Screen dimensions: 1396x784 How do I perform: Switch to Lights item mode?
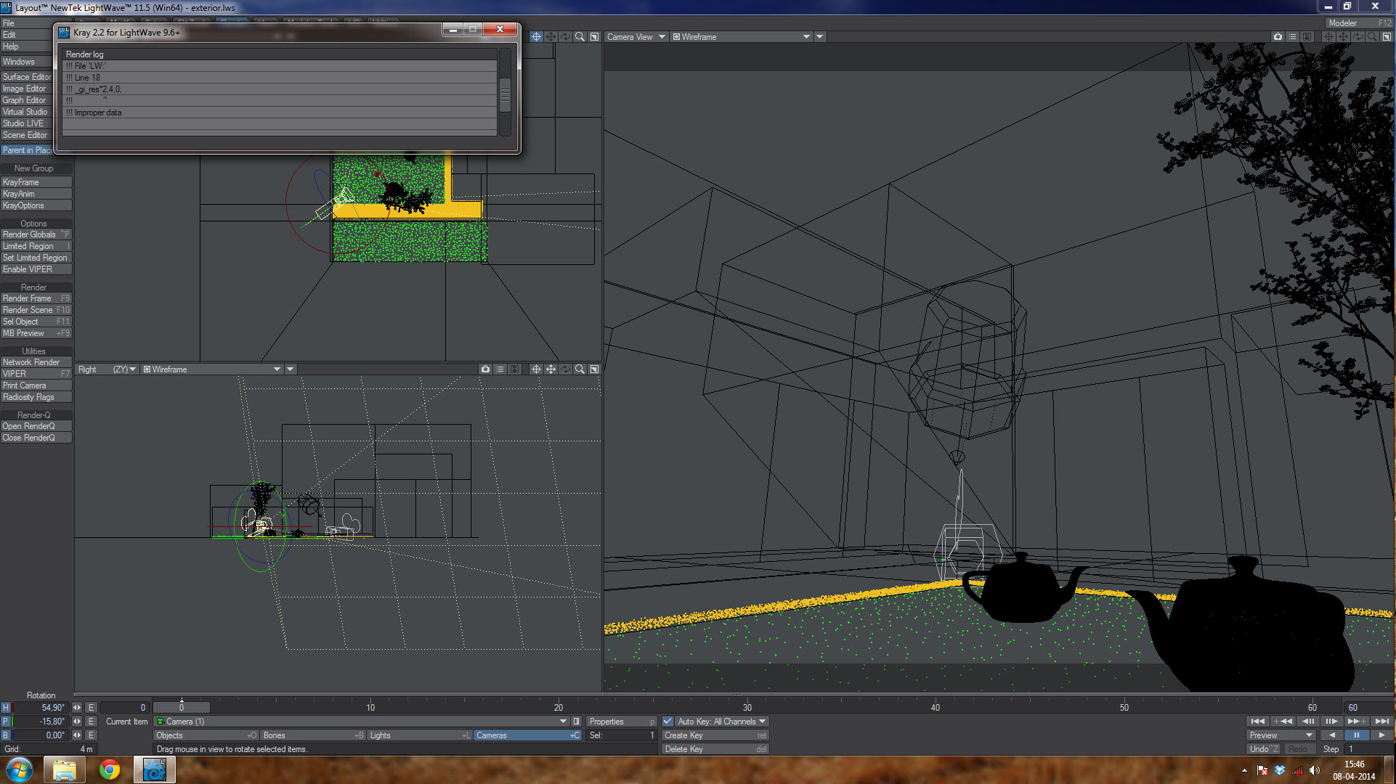(x=419, y=735)
